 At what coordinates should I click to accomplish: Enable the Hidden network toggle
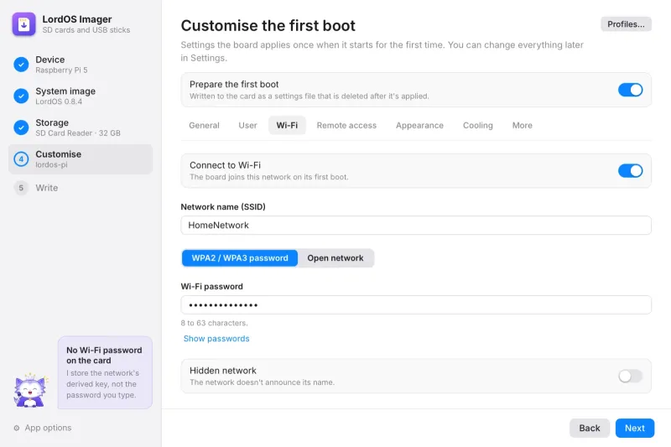point(630,376)
